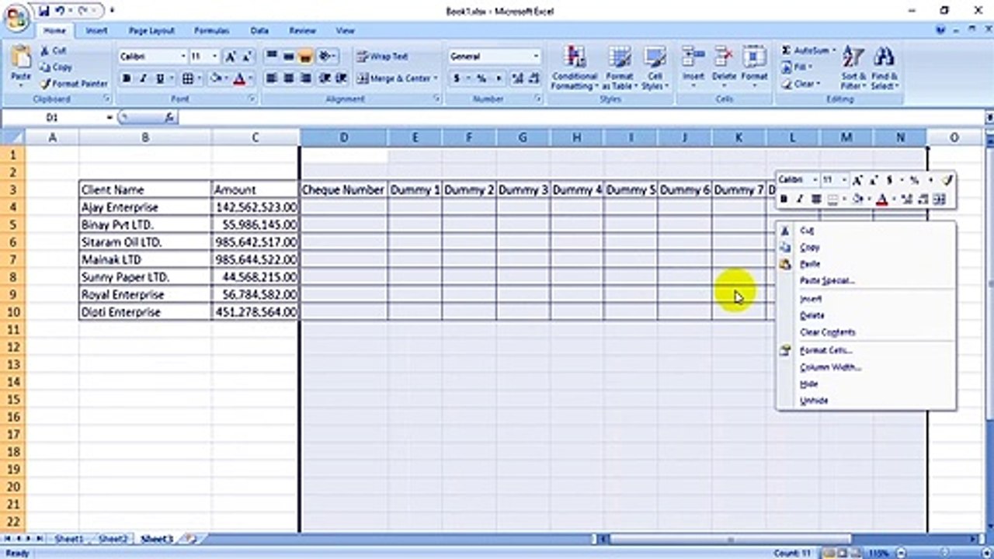This screenshot has height=559, width=994.
Task: Open Sort & Filter options
Action: pos(853,68)
